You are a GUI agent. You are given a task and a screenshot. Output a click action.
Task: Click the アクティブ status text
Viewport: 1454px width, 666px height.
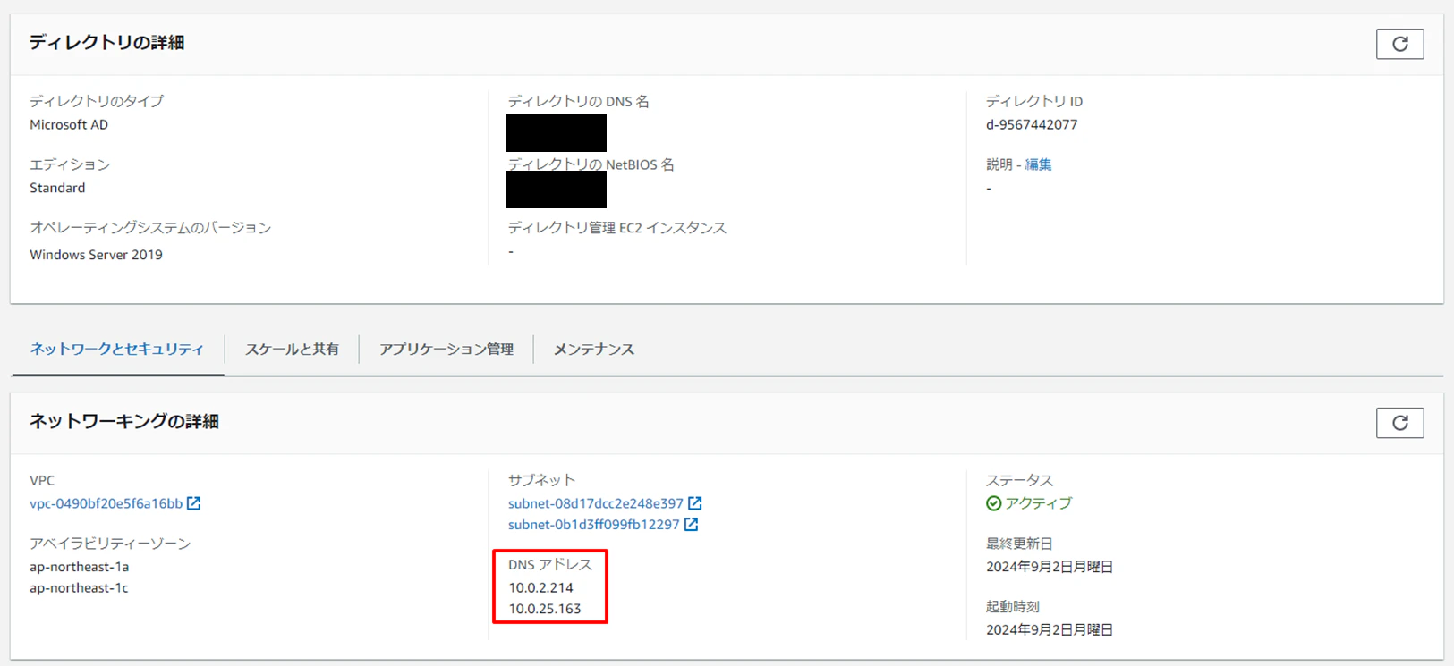coord(1038,503)
